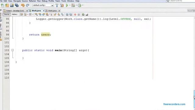The height and width of the screenshot is (110, 195).
Task: Click the editor Forward navigation icon
Action: pos(30,14)
